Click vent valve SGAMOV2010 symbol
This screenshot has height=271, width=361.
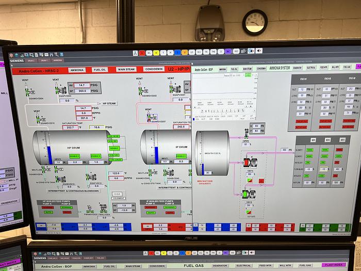[x=40, y=119]
